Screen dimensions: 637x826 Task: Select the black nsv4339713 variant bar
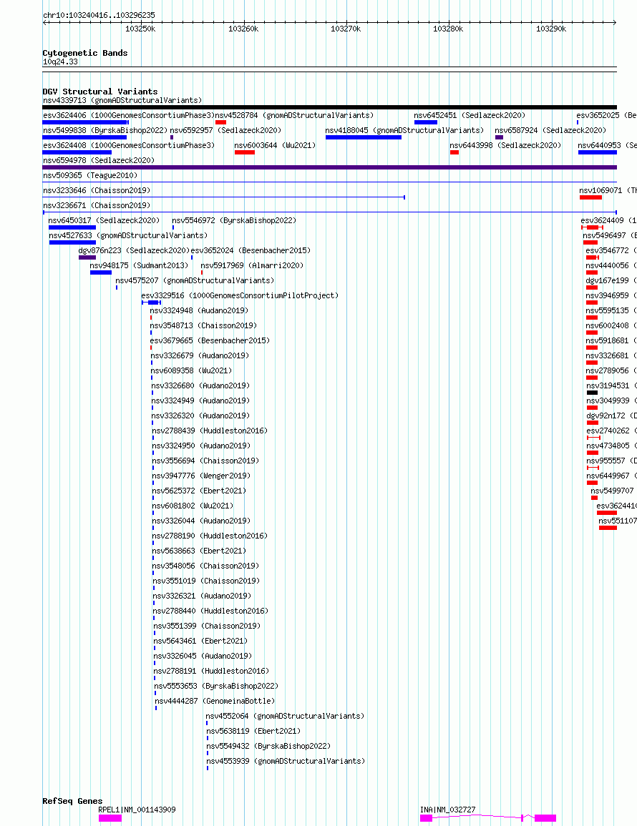329,107
